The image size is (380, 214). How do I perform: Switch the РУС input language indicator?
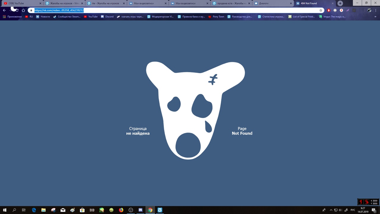[353, 210]
